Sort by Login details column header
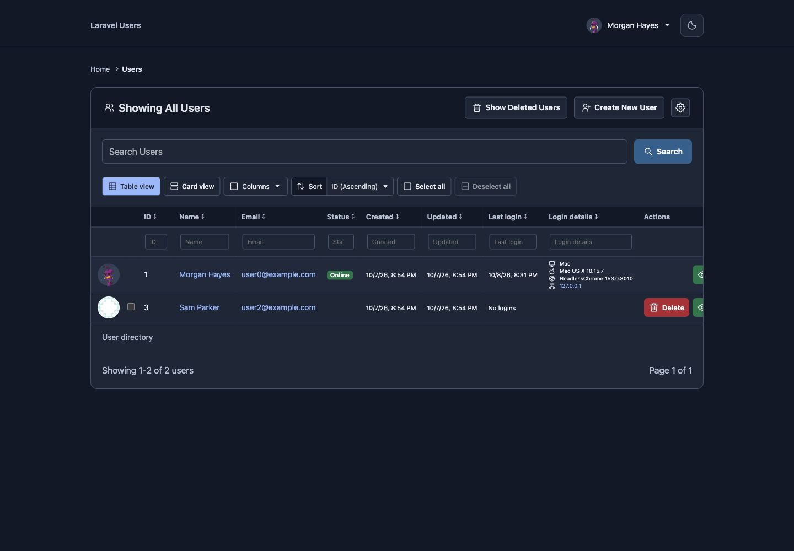The image size is (794, 551). [x=573, y=217]
